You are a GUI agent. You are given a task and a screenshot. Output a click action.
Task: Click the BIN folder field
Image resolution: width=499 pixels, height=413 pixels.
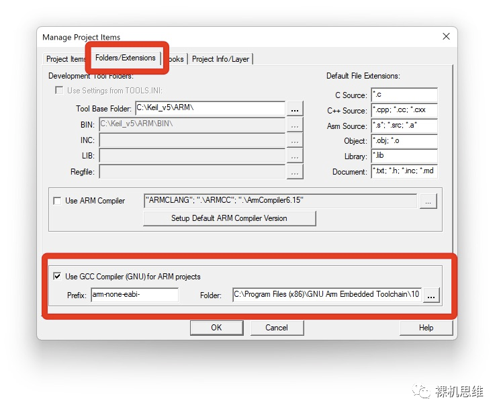[192, 124]
